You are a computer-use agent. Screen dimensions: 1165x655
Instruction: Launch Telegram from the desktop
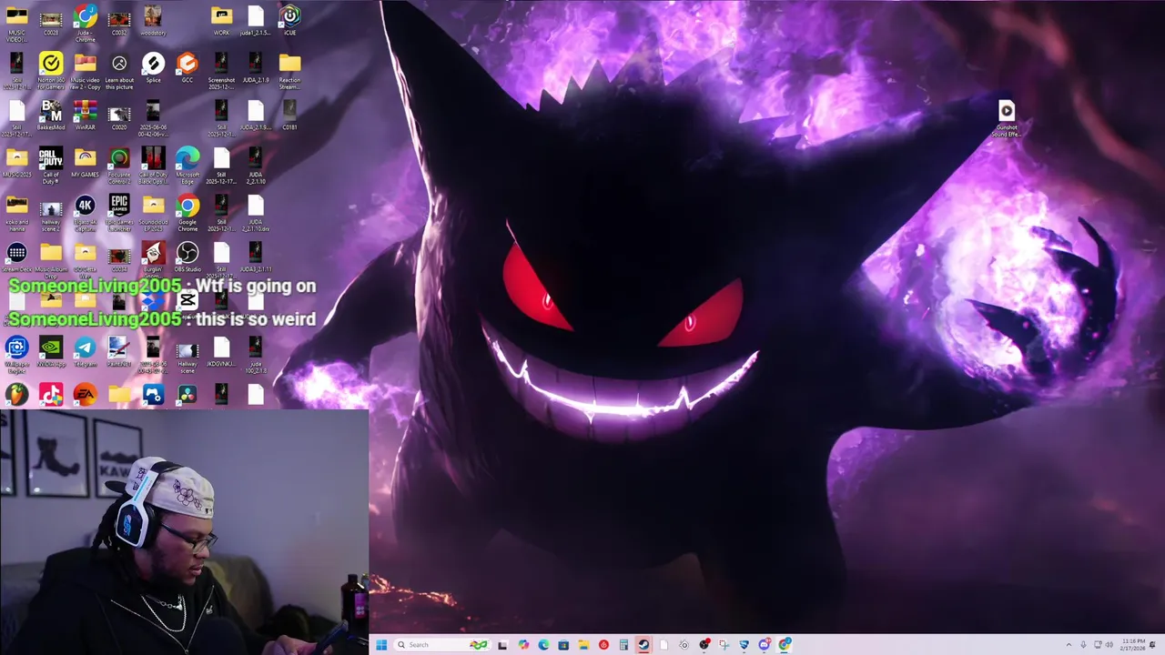pyautogui.click(x=85, y=351)
